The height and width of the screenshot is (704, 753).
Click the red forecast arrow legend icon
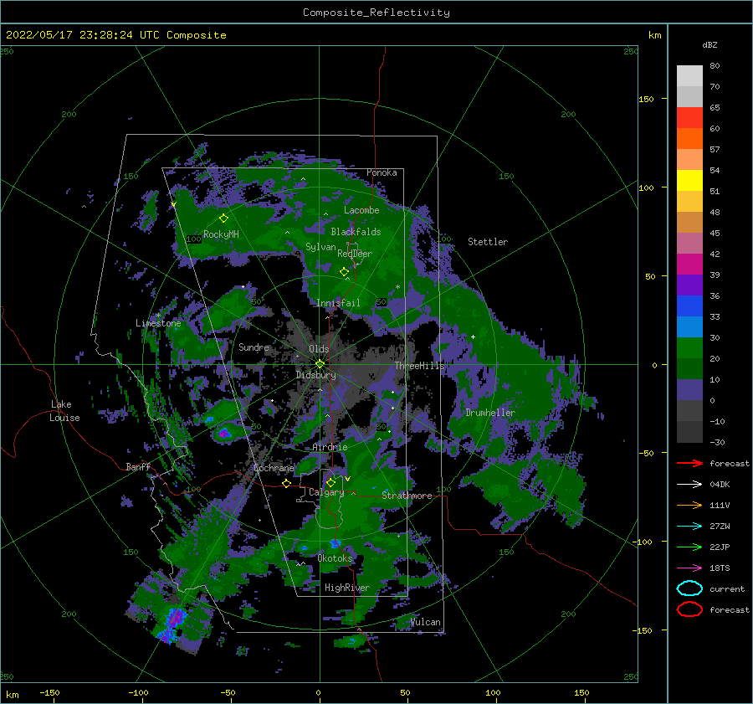click(x=689, y=463)
